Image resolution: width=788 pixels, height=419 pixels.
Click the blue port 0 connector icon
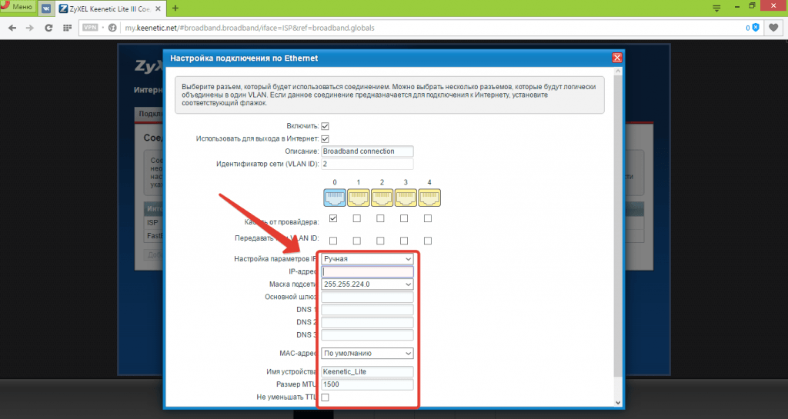[333, 198]
